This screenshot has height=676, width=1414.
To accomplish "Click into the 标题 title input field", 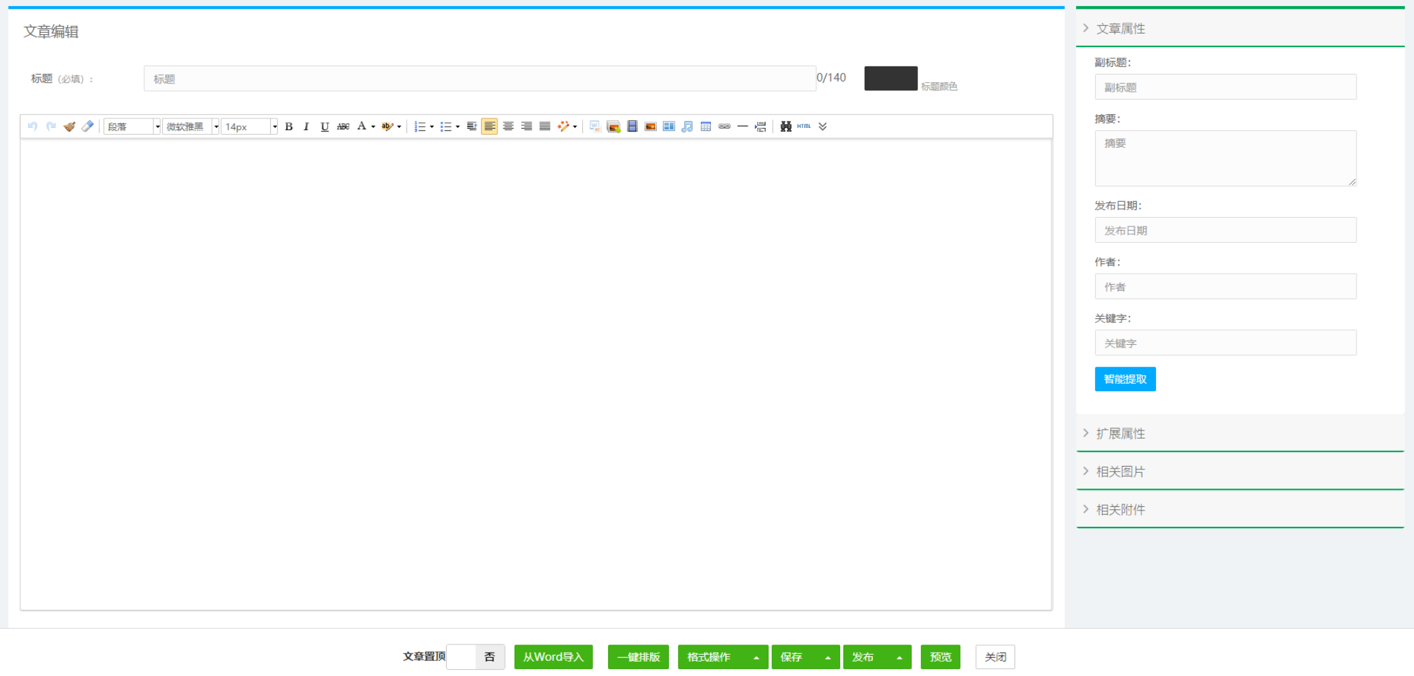I will (x=479, y=79).
